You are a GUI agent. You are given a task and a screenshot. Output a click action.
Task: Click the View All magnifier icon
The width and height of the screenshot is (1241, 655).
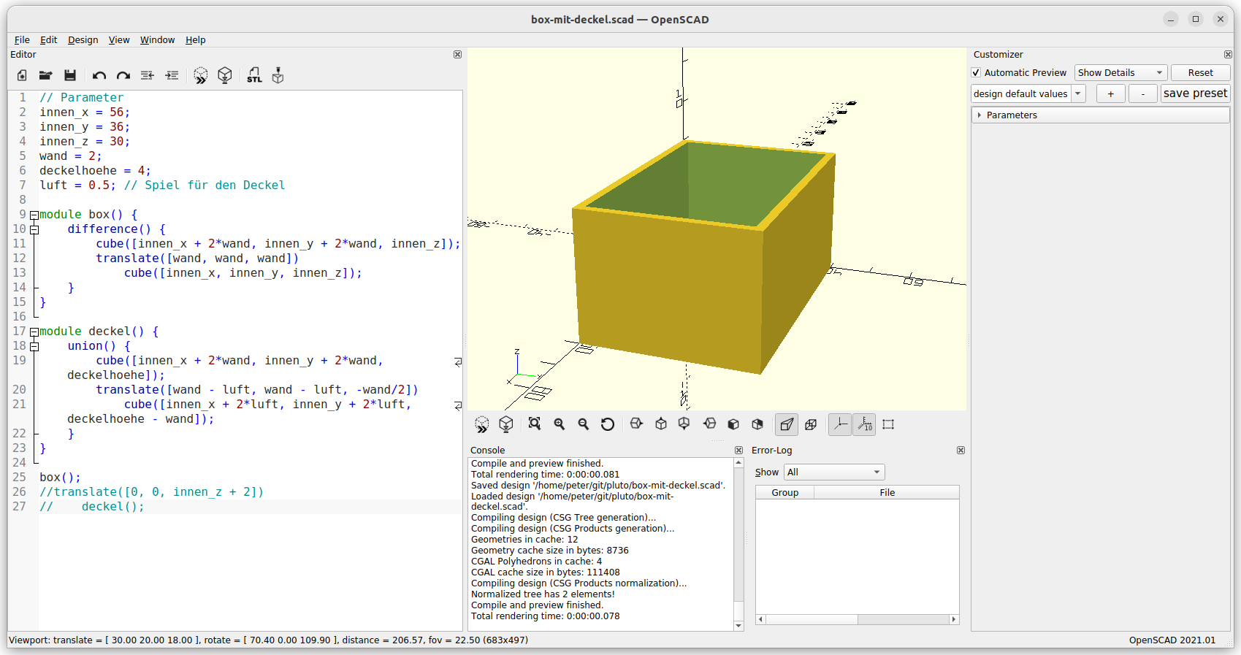535,424
